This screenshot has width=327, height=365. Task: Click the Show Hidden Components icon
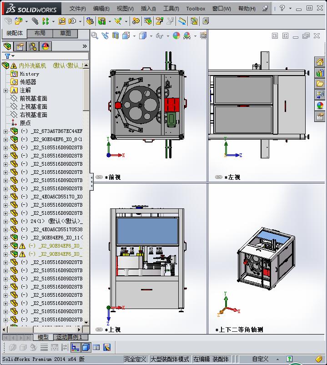[x=90, y=21]
